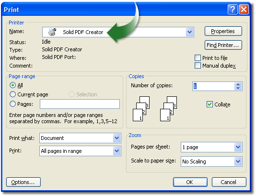Screen dimensions: 256x196
Task: Expand Scale to paper size dropdown
Action: (x=238, y=161)
